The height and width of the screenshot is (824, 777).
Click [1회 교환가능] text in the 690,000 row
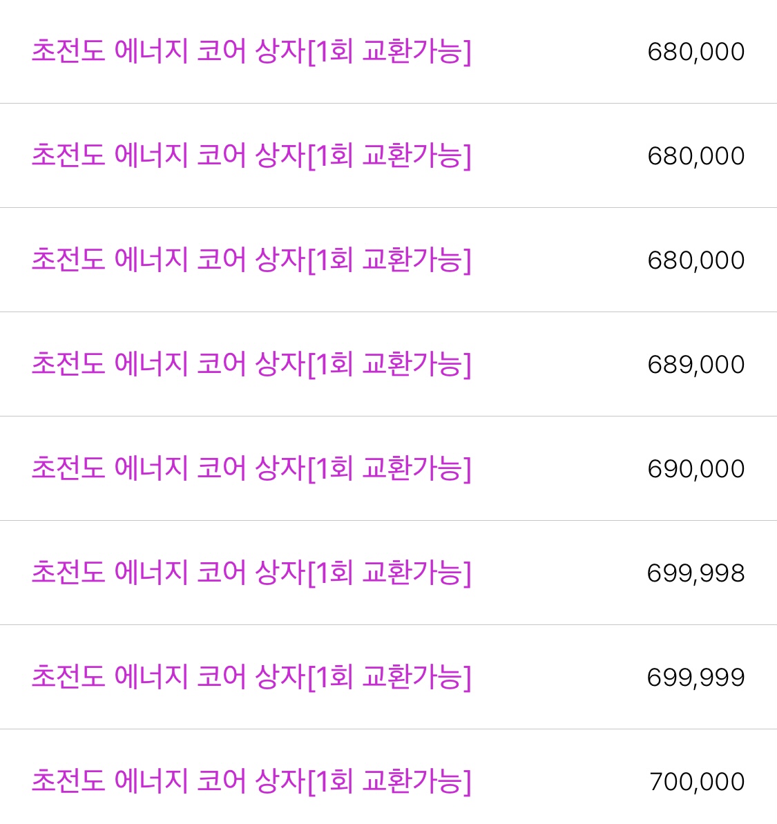tap(389, 468)
